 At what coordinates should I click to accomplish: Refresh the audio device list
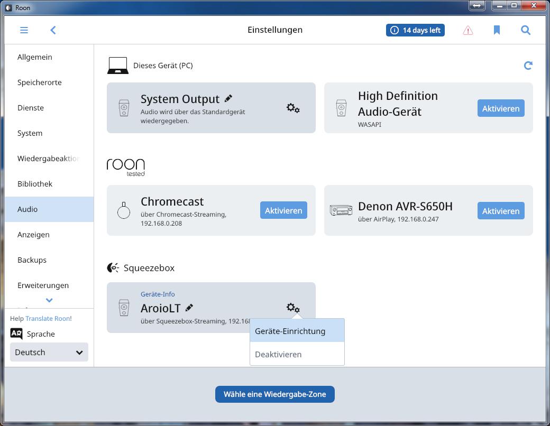point(528,65)
